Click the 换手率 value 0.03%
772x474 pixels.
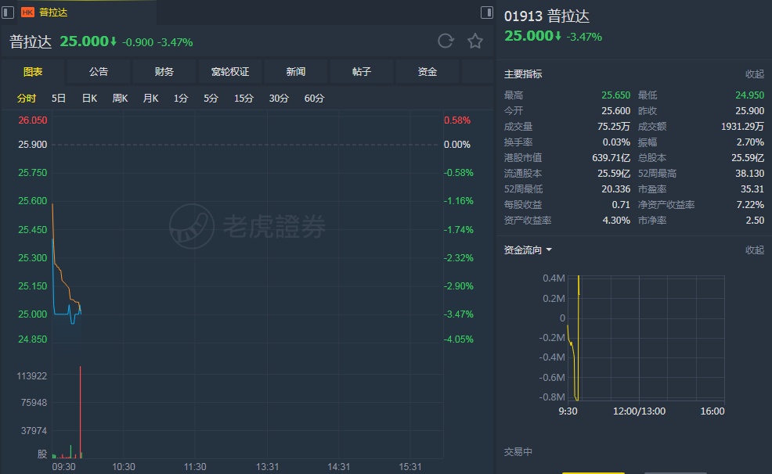point(616,142)
